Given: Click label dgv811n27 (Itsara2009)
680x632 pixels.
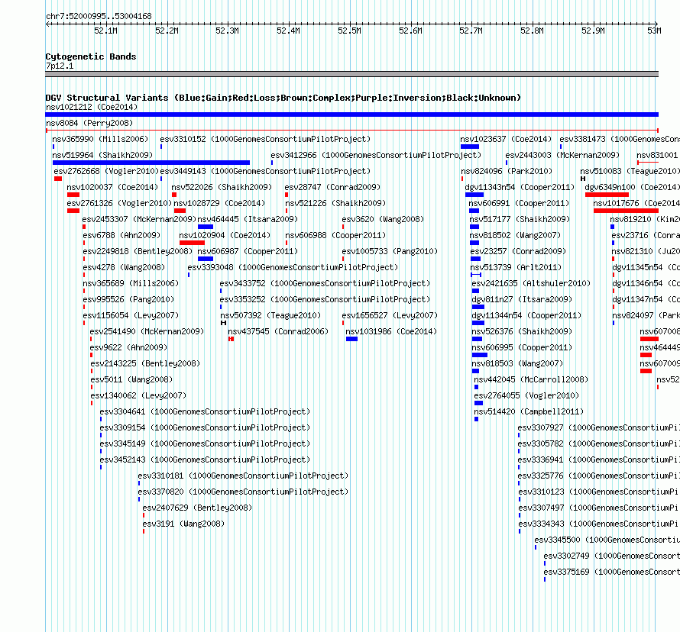Looking at the screenshot, I should click(x=522, y=299).
